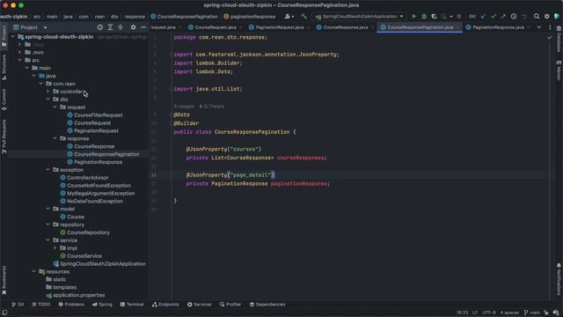This screenshot has width=563, height=317.
Task: Open Course model class in tree
Action: coord(76,217)
